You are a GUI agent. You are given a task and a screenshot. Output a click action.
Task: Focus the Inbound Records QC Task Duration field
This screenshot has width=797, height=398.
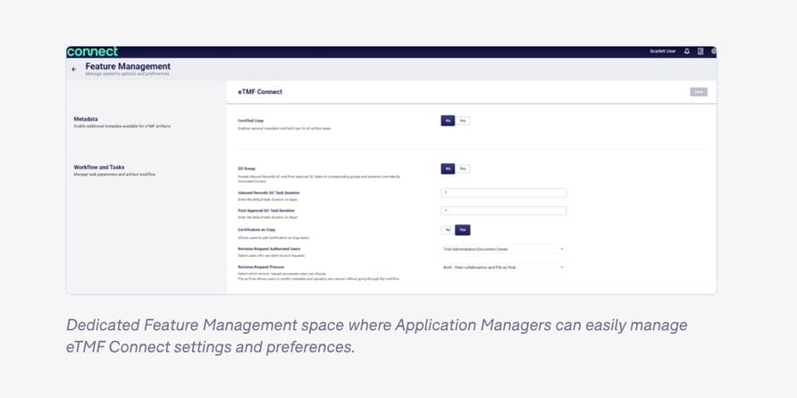[x=503, y=193]
